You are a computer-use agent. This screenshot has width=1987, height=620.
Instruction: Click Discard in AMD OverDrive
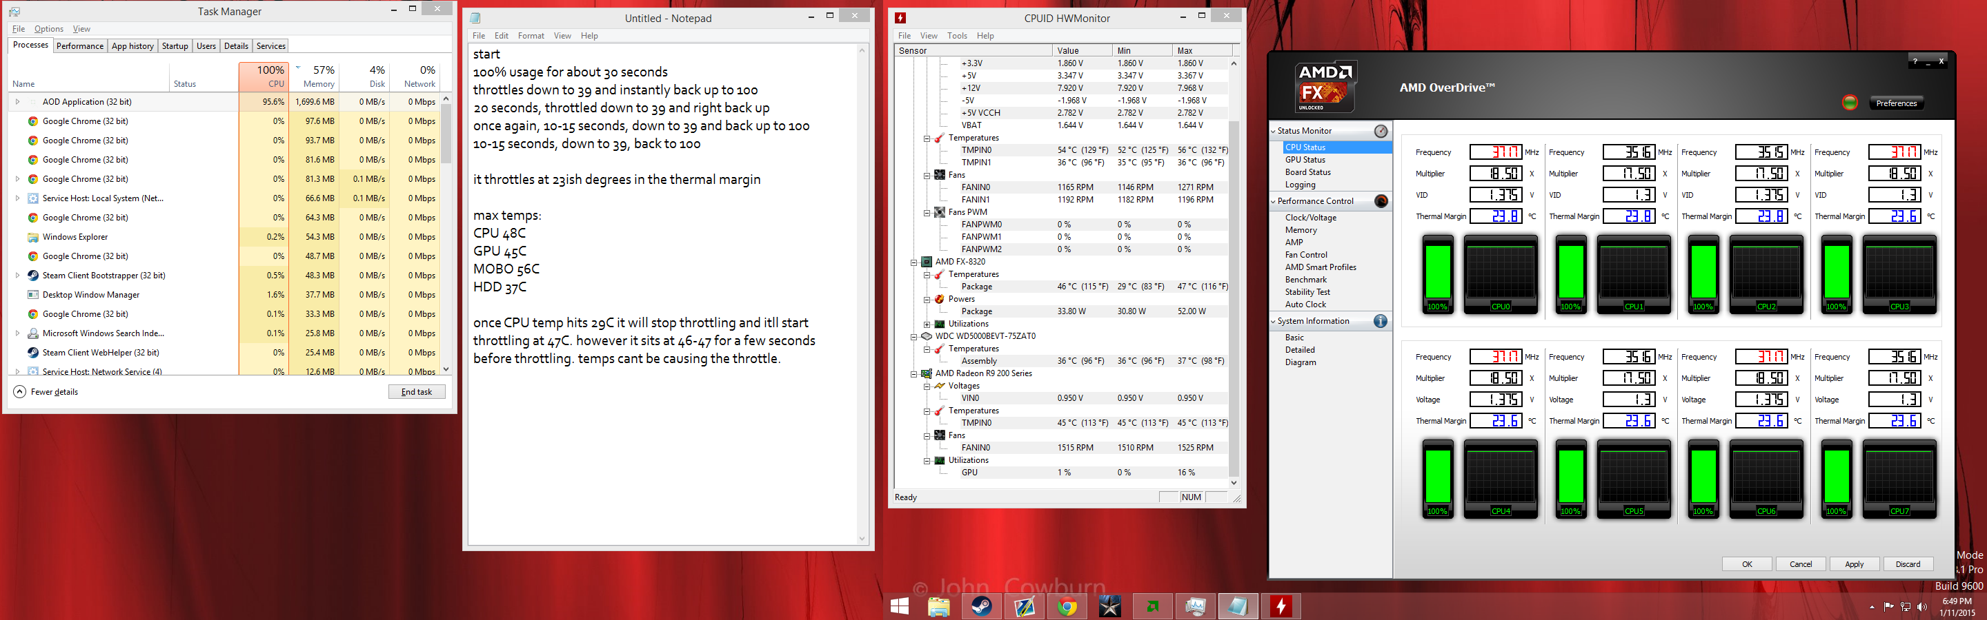click(1908, 565)
